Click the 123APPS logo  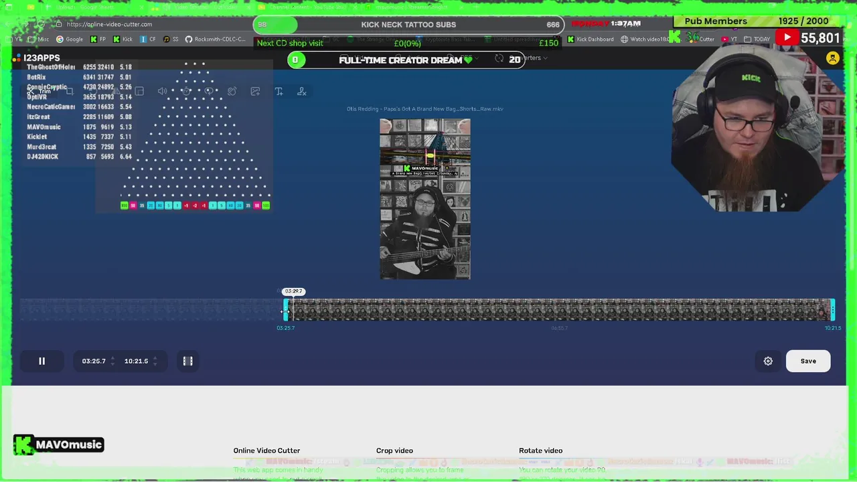pos(36,58)
